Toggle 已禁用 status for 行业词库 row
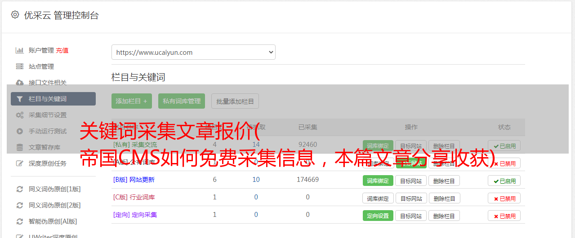Viewport: 575px width, 238px height. click(504, 198)
